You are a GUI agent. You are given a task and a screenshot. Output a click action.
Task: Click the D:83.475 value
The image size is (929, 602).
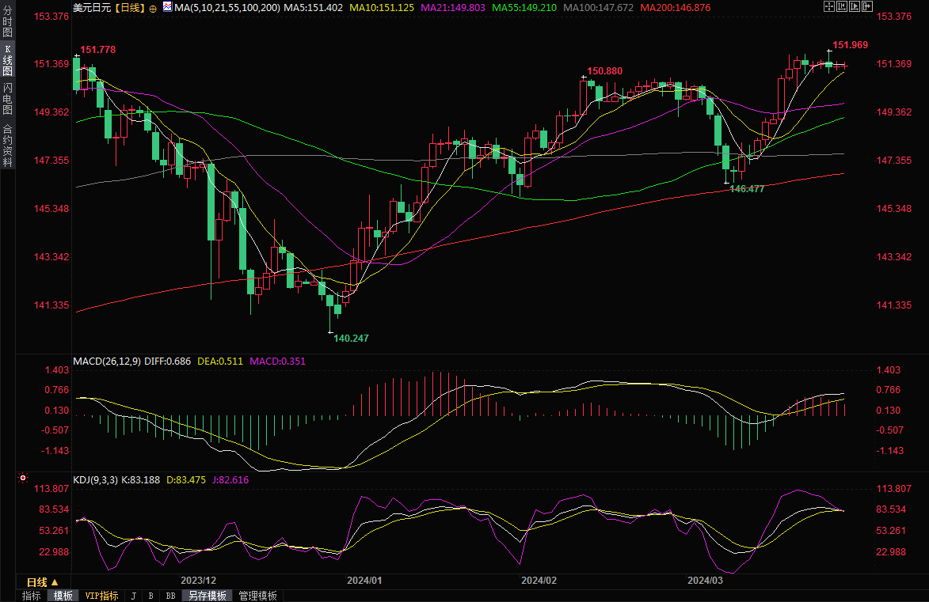[x=186, y=480]
